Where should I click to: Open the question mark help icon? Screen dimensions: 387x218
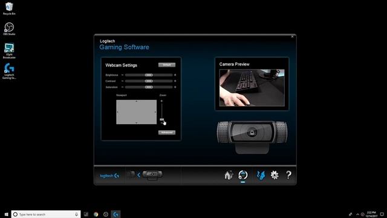[288, 175]
